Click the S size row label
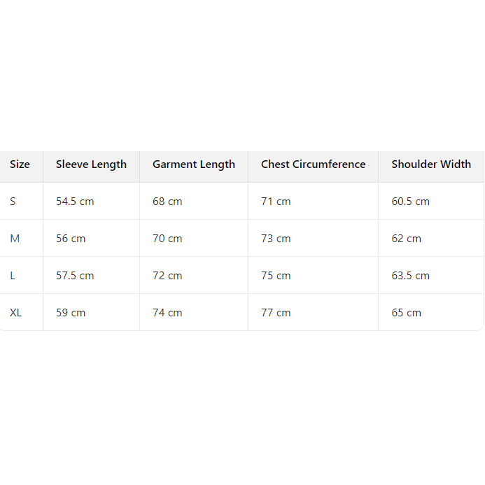Screen dimensions: 485x485 (13, 202)
